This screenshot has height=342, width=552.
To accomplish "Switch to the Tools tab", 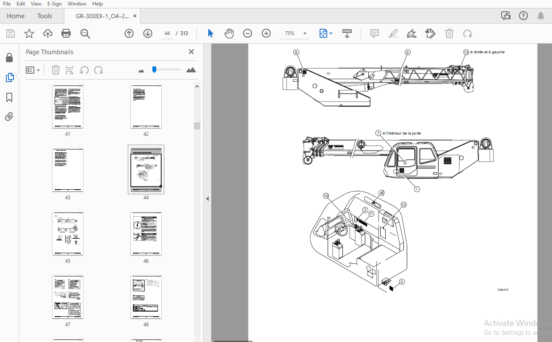I will 44,16.
